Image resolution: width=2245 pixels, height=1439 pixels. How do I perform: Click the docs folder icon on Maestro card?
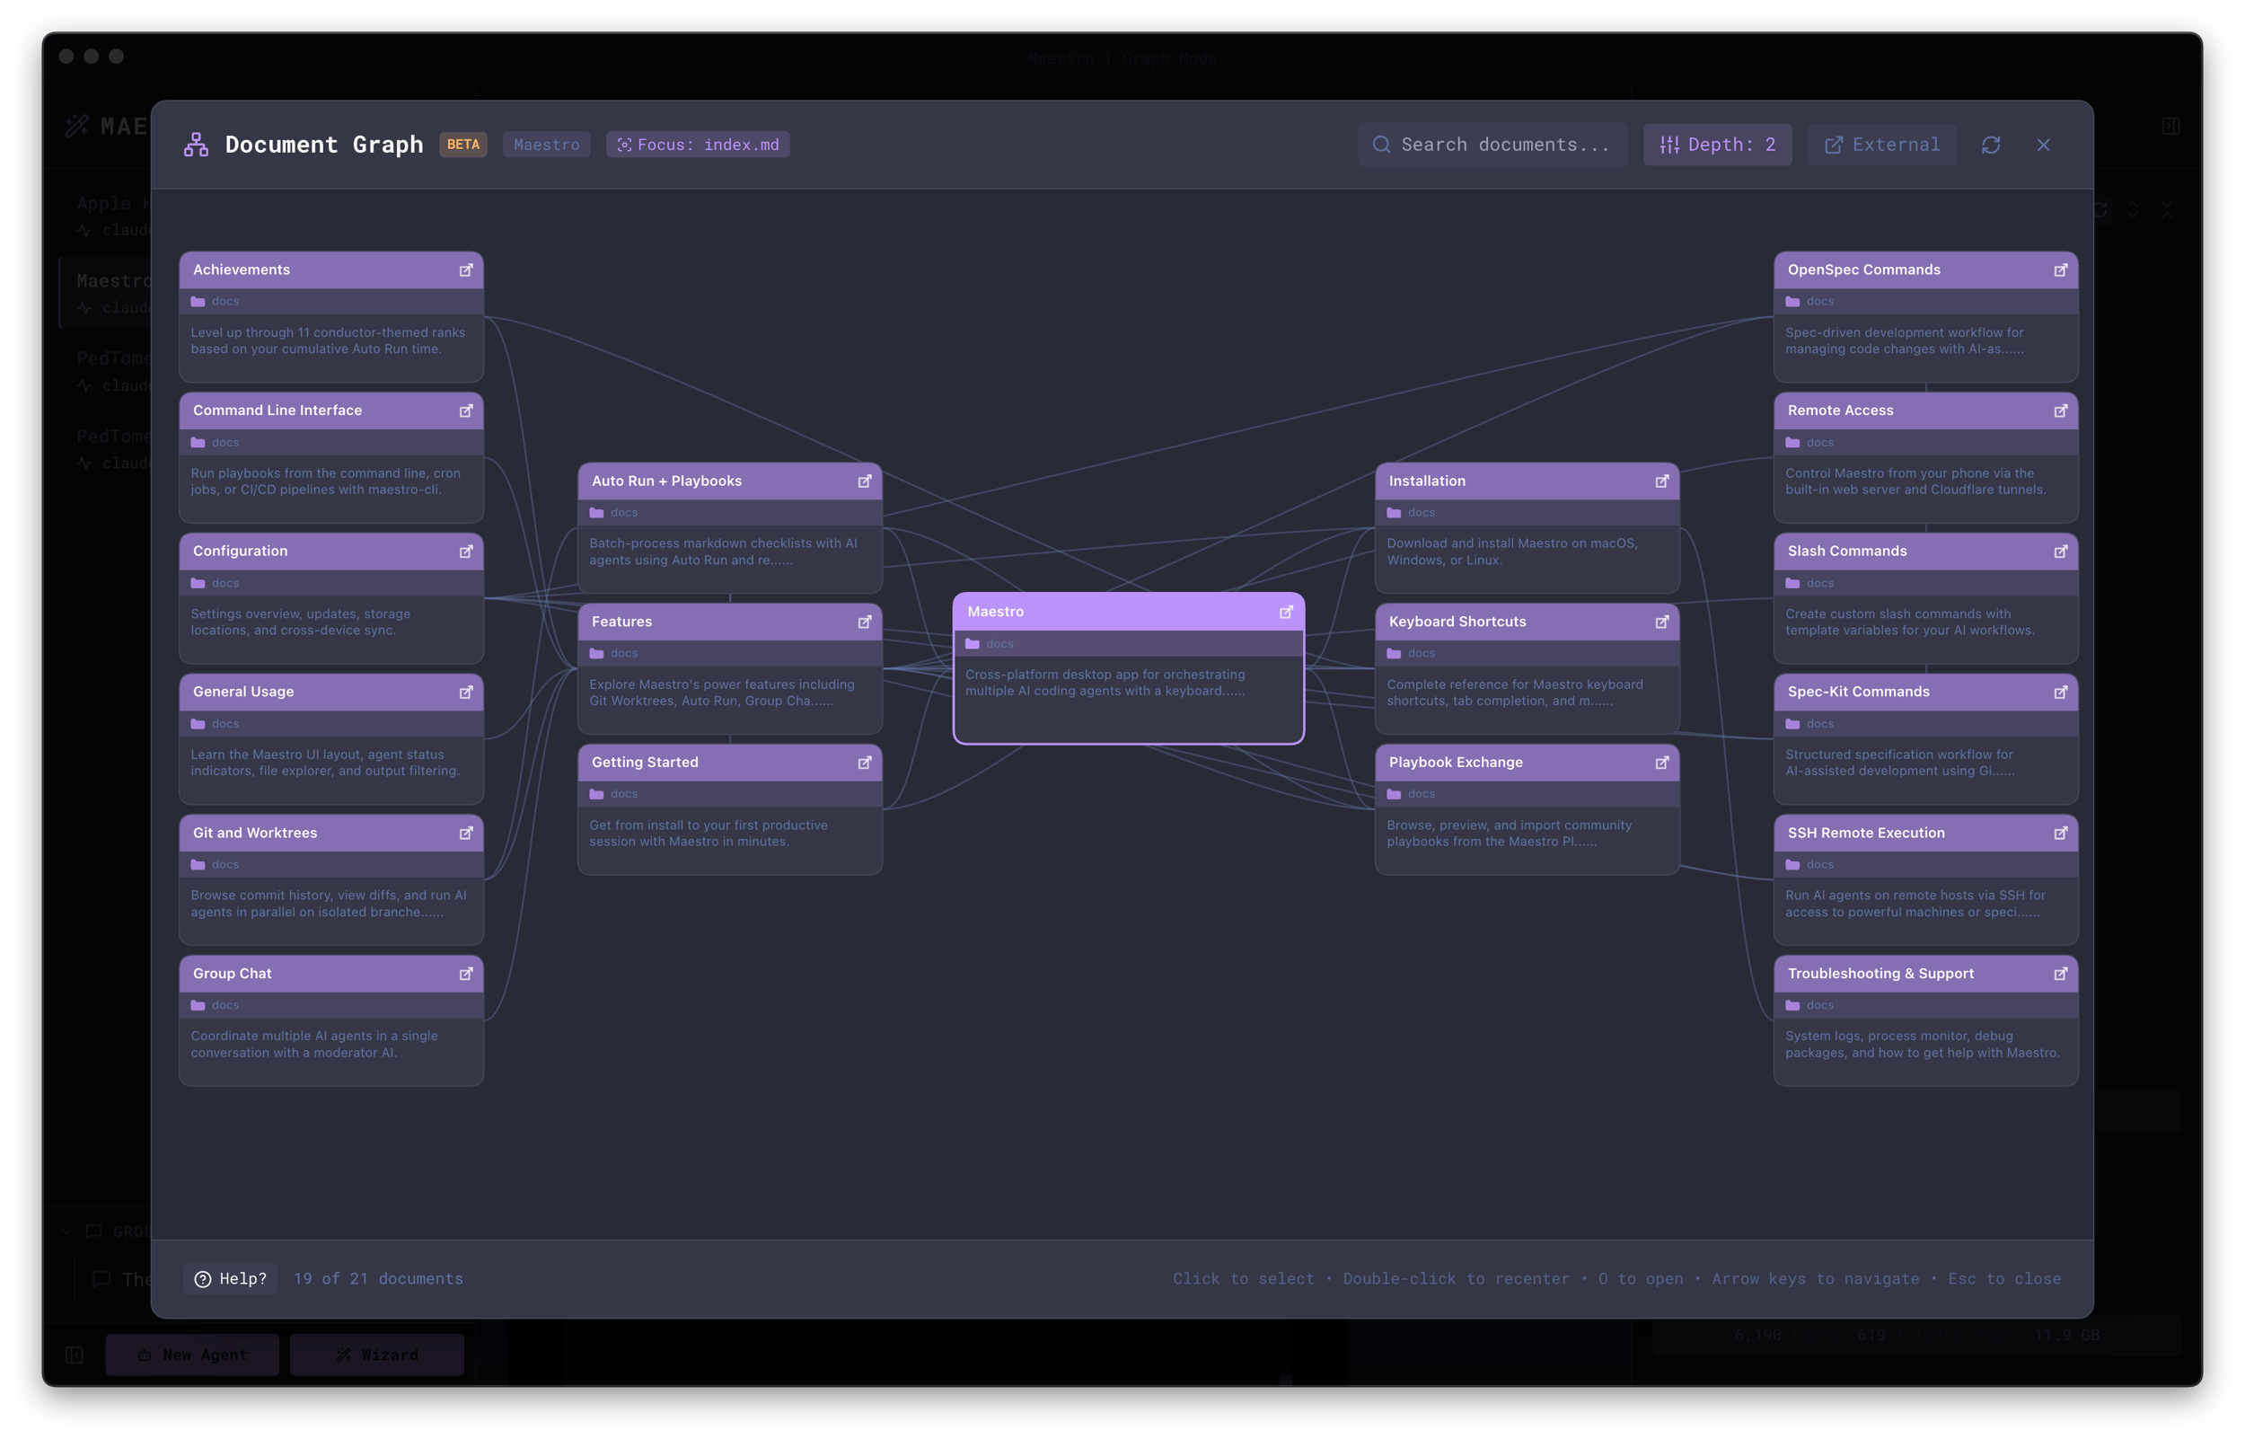(x=973, y=644)
